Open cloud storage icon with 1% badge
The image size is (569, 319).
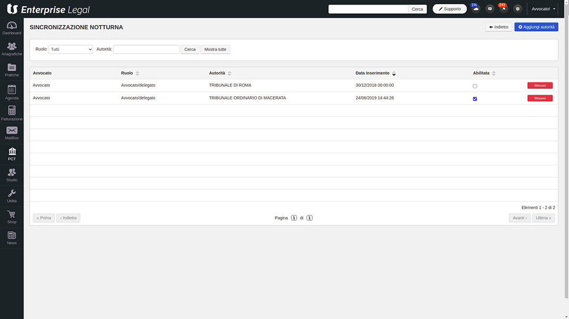pos(476,9)
